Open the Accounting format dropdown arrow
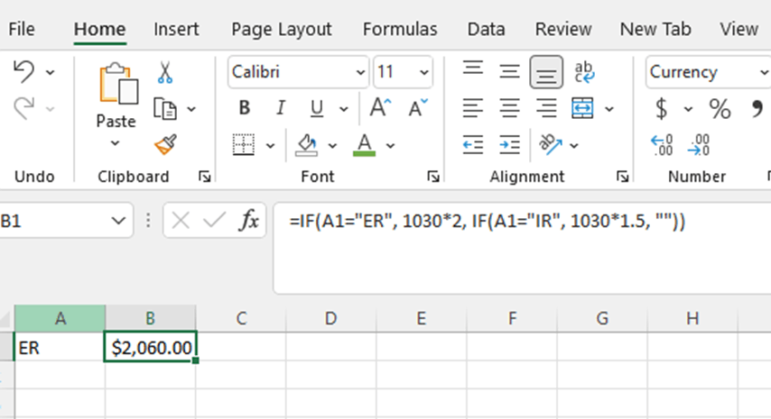Screen dimensions: 771x419 pyautogui.click(x=688, y=109)
